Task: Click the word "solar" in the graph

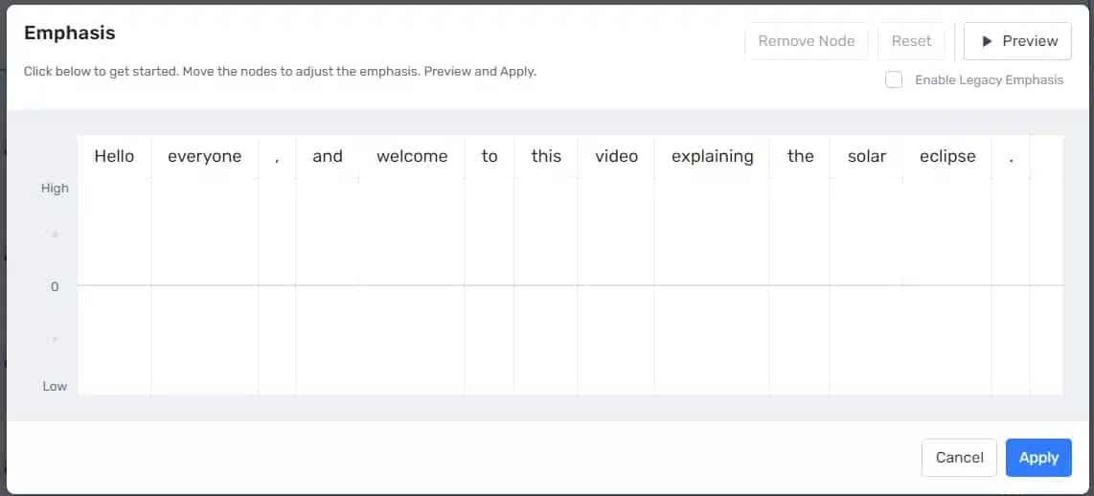Action: click(866, 156)
